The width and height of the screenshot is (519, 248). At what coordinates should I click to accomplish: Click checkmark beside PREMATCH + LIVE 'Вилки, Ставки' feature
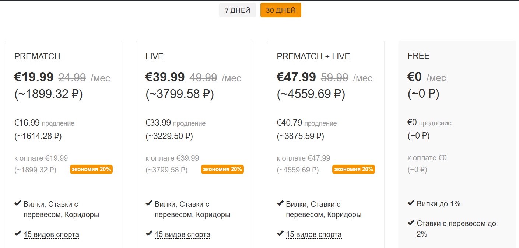point(280,203)
